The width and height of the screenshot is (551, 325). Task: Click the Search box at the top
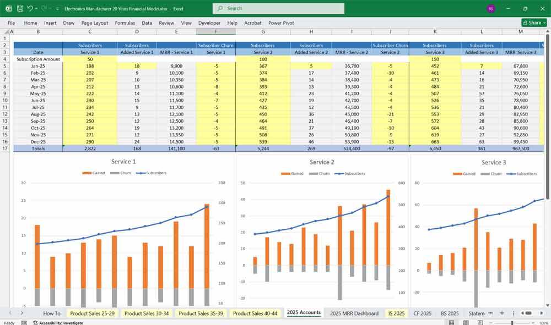[278, 9]
